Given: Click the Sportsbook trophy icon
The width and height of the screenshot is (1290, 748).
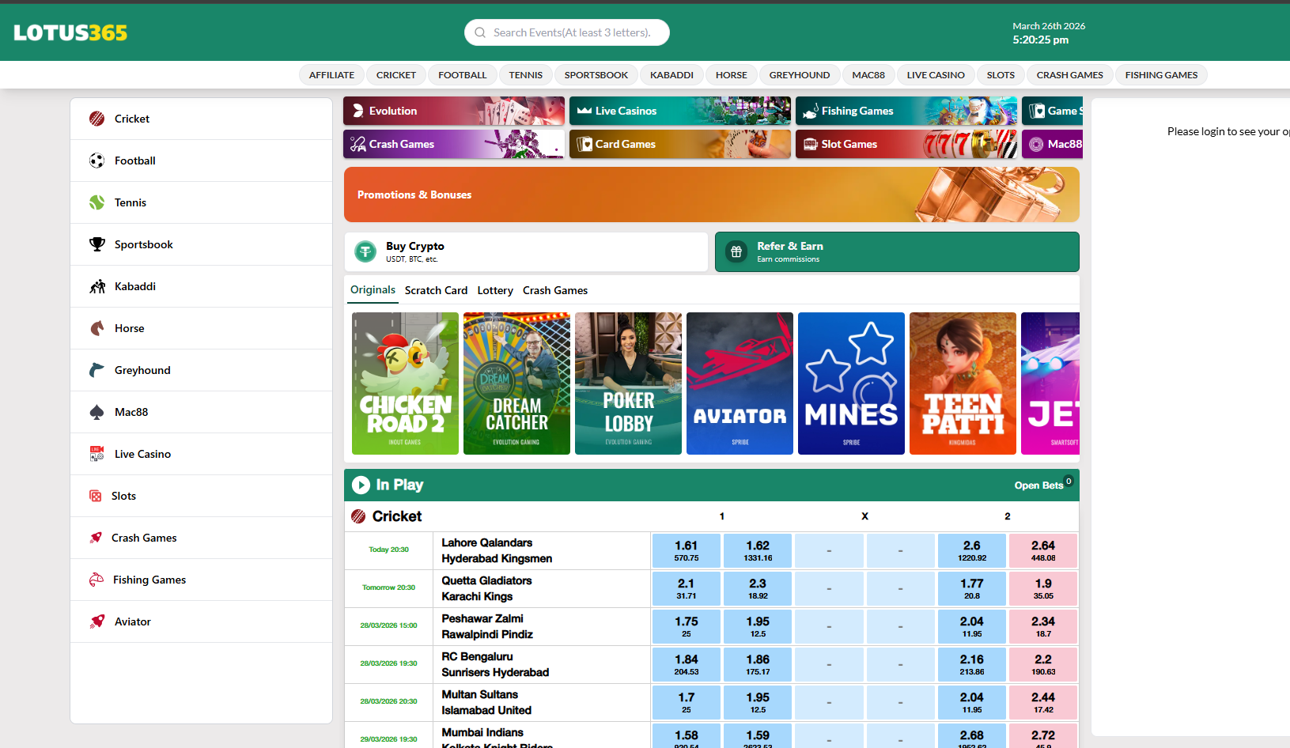Looking at the screenshot, I should 96,244.
